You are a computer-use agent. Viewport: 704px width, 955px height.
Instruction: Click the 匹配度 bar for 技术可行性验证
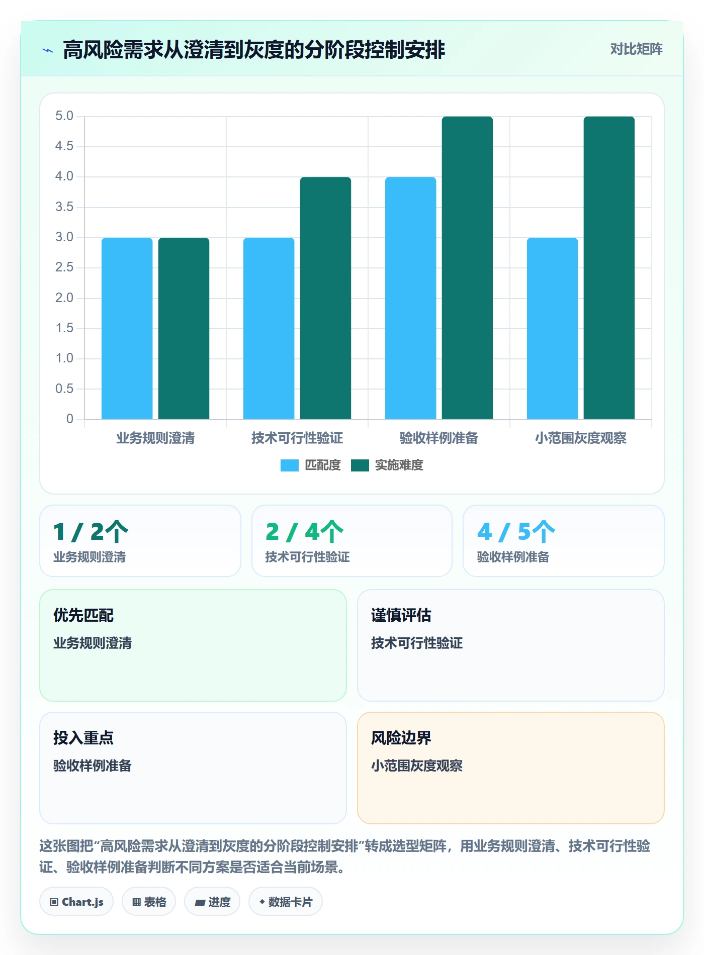coord(269,329)
